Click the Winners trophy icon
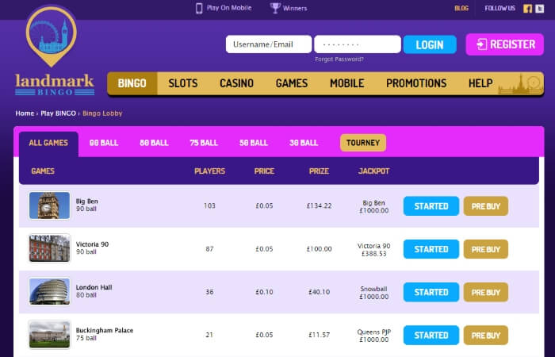This screenshot has width=555, height=357. coord(275,8)
